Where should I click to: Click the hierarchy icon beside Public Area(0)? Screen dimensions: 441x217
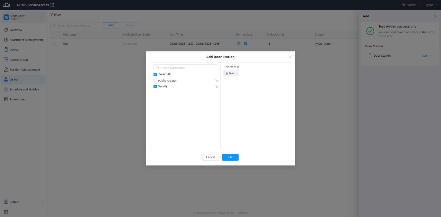tap(217, 81)
